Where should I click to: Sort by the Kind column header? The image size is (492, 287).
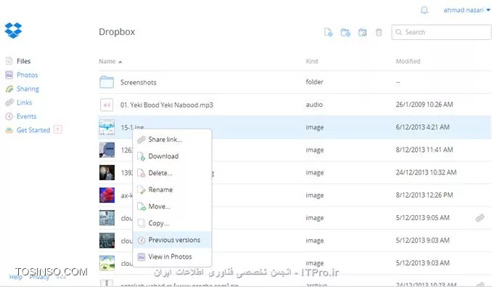tap(311, 61)
